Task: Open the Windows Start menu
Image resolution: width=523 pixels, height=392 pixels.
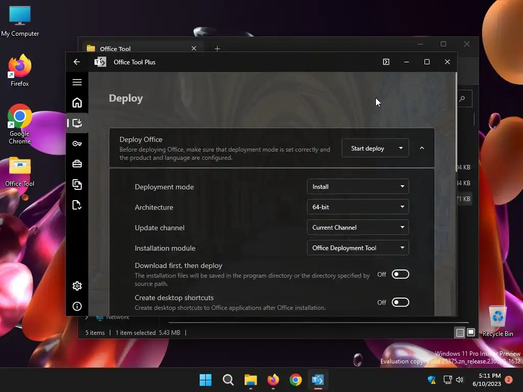Action: 205,380
